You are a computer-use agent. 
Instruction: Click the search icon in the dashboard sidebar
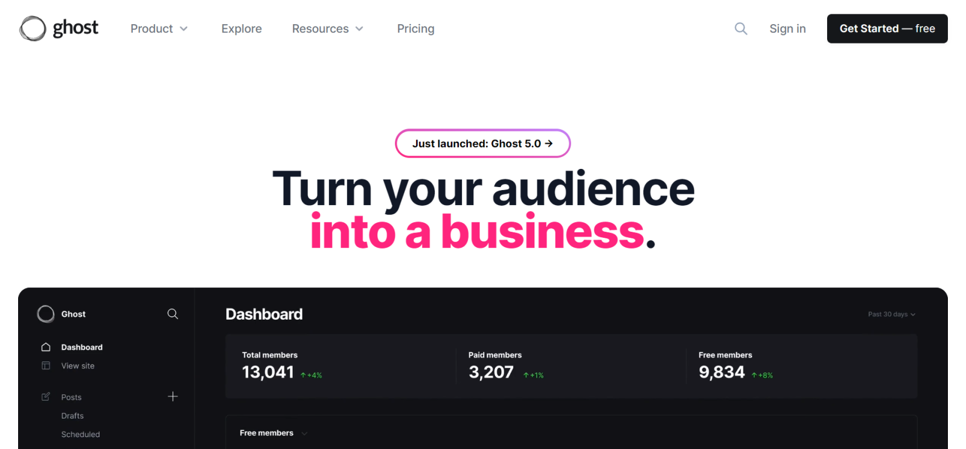pyautogui.click(x=172, y=313)
